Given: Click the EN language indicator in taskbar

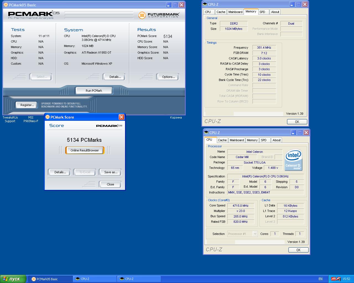Looking at the screenshot, I should click(321, 279).
